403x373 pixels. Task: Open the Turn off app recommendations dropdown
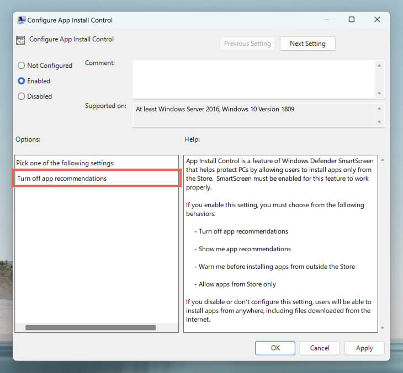pyautogui.click(x=97, y=179)
